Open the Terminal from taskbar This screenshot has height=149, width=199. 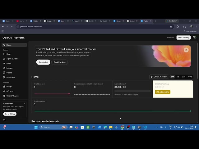click(x=139, y=127)
